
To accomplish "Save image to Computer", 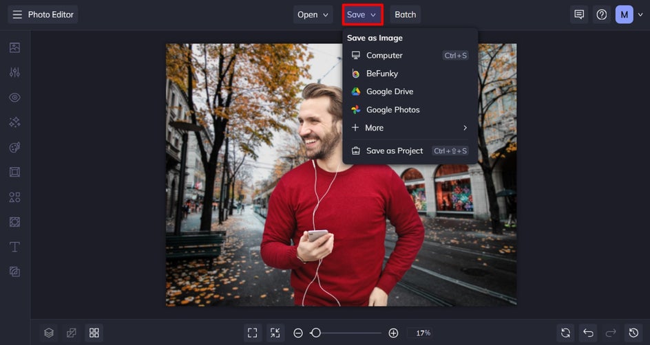I will [x=410, y=56].
